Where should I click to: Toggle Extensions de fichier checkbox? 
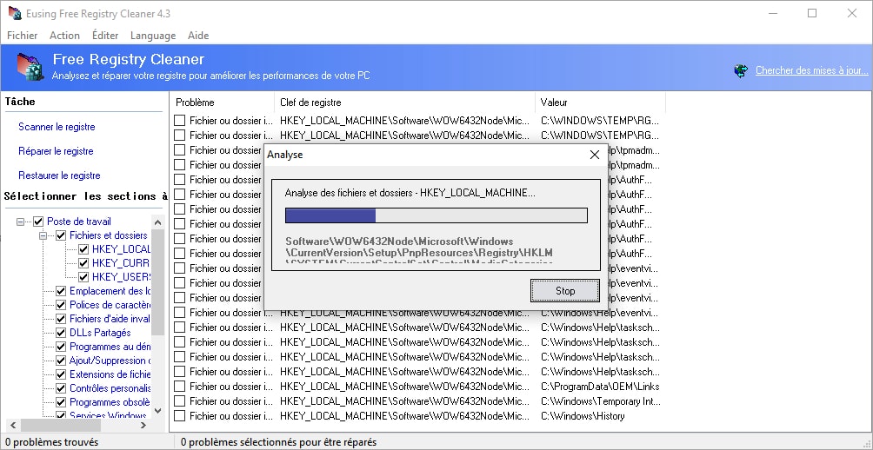[61, 374]
